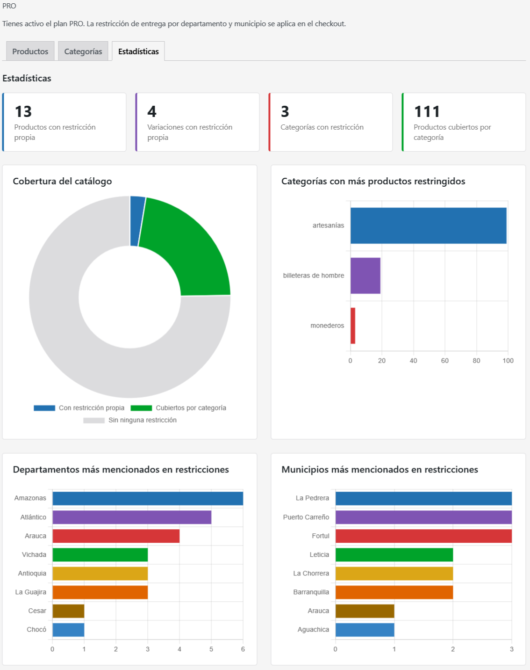This screenshot has width=530, height=670.
Task: Click the '111 Productos cubiertos por categoría' card
Action: point(464,122)
